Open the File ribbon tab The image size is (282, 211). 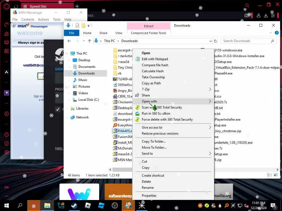[x=72, y=33]
